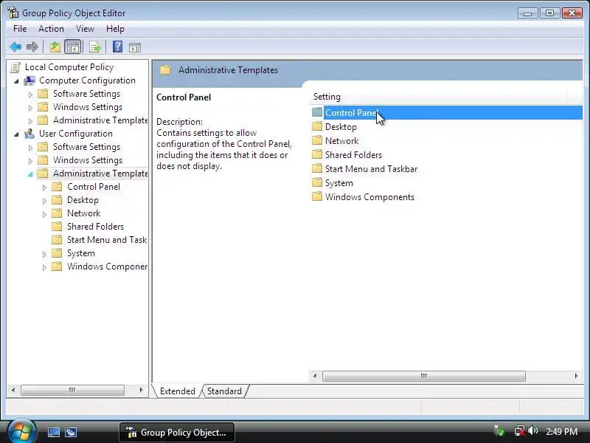
Task: Select Windows Components label in Setting list
Action: pos(369,196)
